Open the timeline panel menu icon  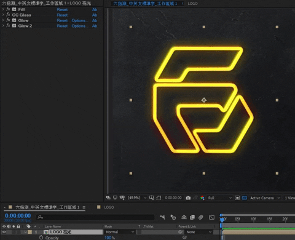(x=84, y=207)
